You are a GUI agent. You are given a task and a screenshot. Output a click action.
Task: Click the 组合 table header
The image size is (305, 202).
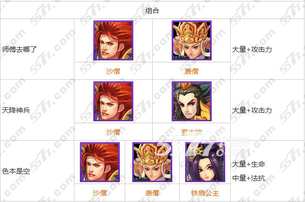pos(152,10)
